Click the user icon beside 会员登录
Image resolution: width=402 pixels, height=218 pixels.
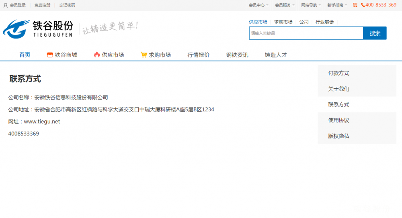tap(6, 5)
